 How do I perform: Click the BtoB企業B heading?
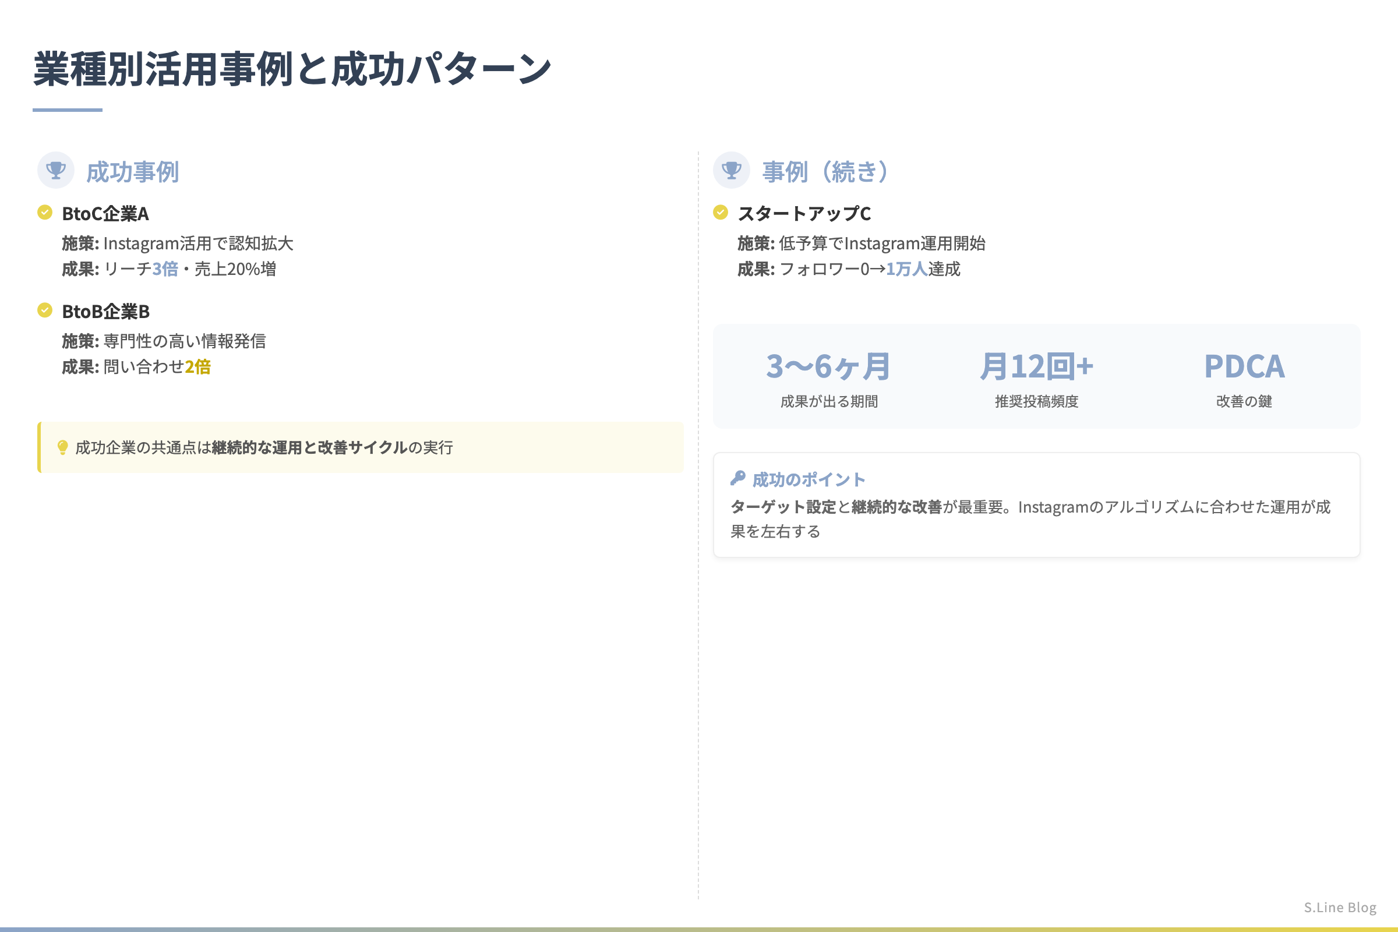[106, 312]
